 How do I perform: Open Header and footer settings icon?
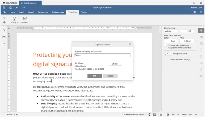pos(201,50)
